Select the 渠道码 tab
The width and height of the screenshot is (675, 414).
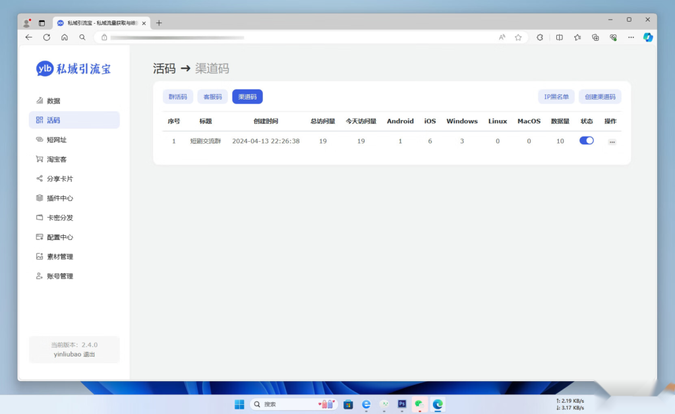[x=248, y=97]
